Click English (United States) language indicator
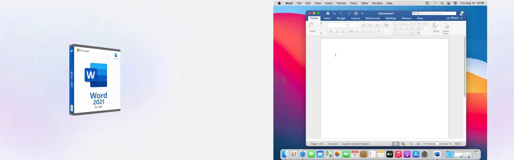 pos(356,144)
